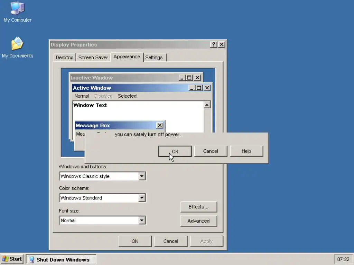
Task: Click Selected menu item in preview
Action: (127, 96)
